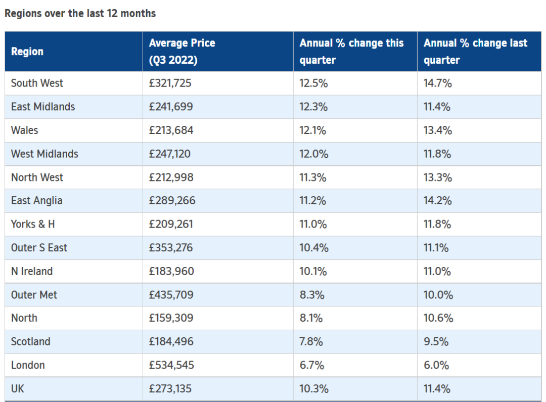Select North price £159,309
546x402 pixels.
click(171, 318)
